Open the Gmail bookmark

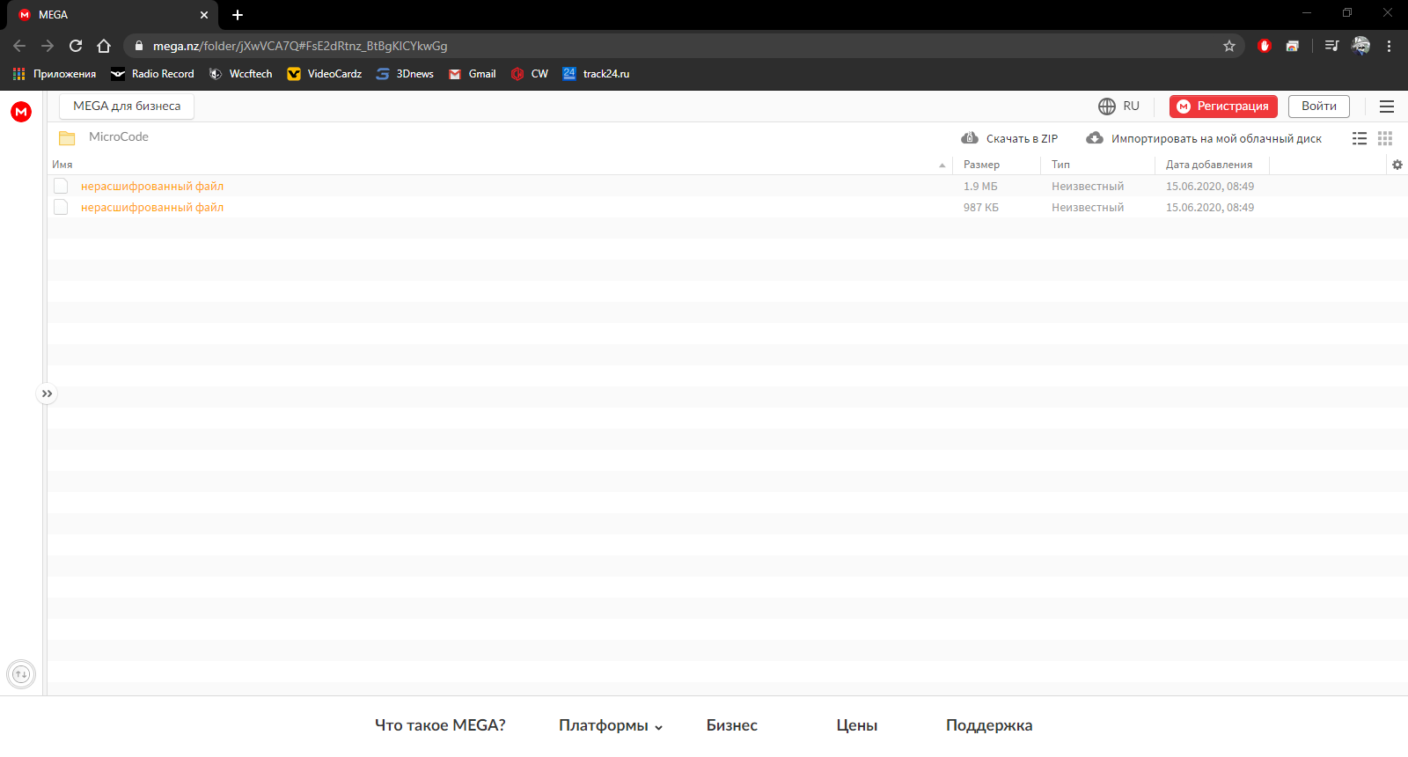(473, 74)
